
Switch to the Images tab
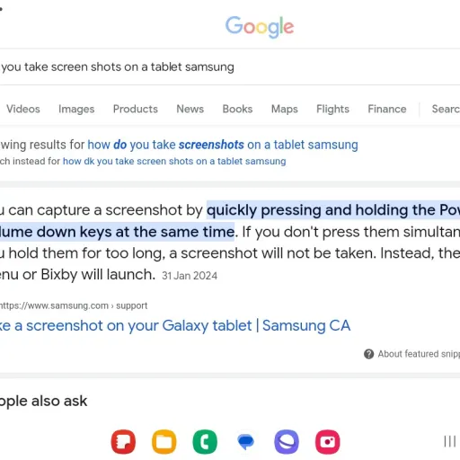(x=76, y=109)
